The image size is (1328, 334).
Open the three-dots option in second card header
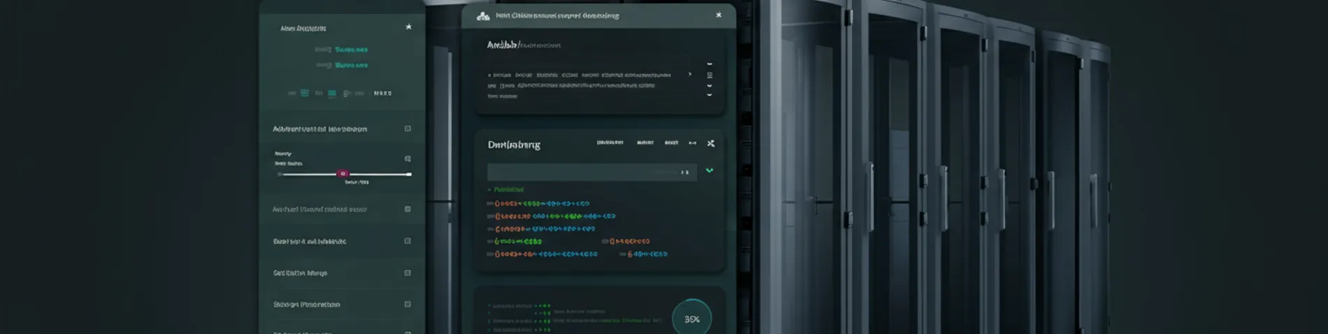pos(692,143)
